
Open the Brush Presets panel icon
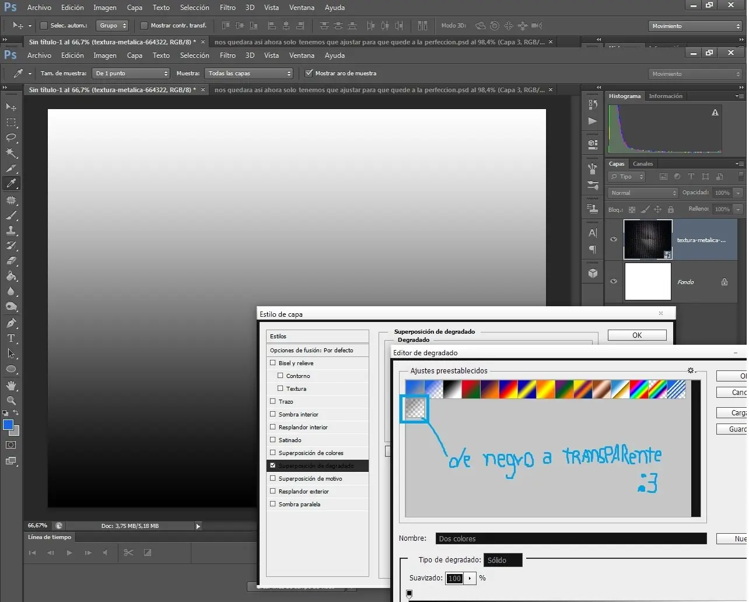point(593,185)
